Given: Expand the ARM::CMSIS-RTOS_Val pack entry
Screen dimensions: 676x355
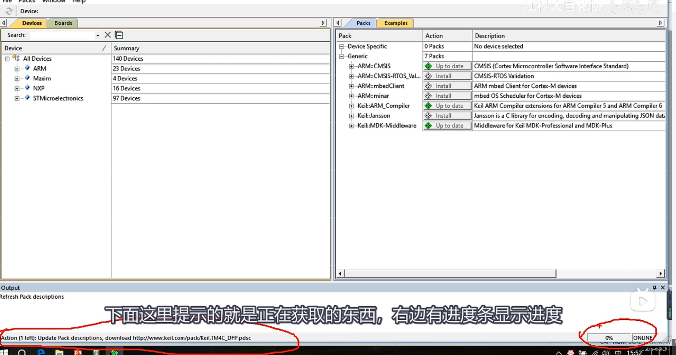Looking at the screenshot, I should pos(351,76).
